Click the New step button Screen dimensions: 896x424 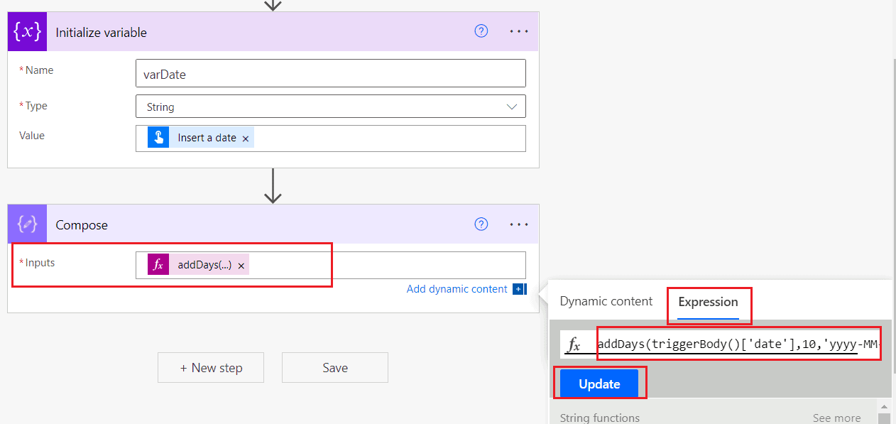tap(210, 367)
